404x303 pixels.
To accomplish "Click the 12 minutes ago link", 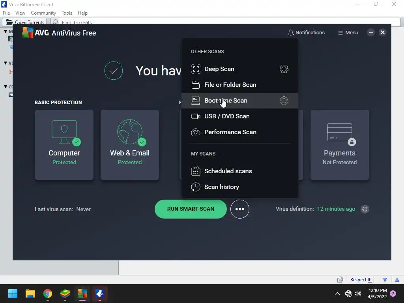I will click(x=336, y=209).
